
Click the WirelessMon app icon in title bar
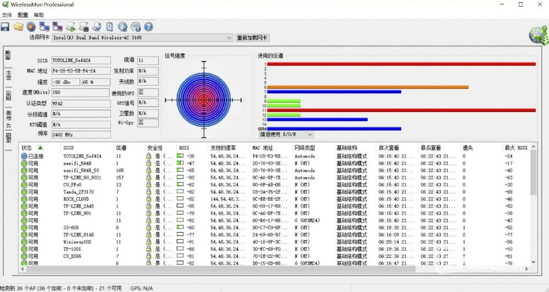[x=5, y=4]
